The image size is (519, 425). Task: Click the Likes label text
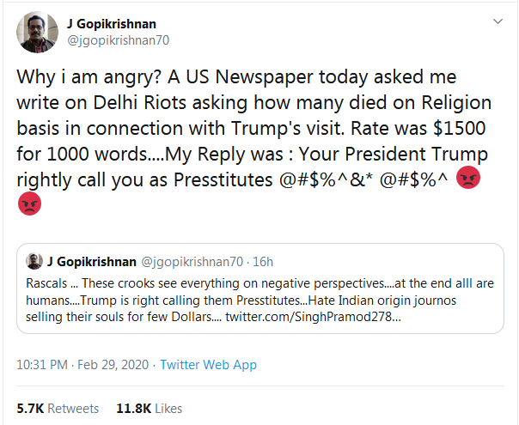pyautogui.click(x=167, y=409)
